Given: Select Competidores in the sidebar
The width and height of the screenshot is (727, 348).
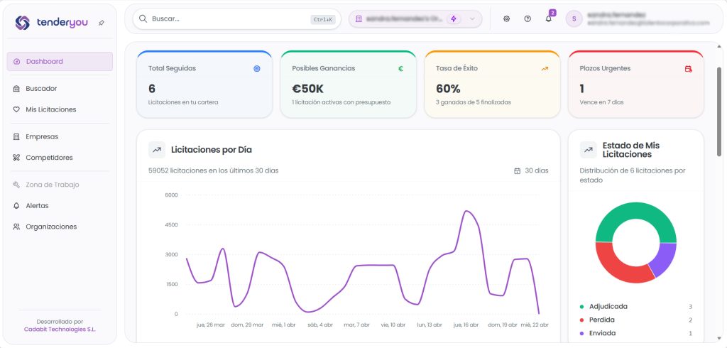Looking at the screenshot, I should tap(49, 158).
